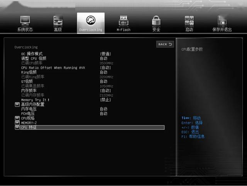The width and height of the screenshot is (247, 186).
Task: Click the 1050MHz GPU frequency readout
Action: tap(107, 86)
